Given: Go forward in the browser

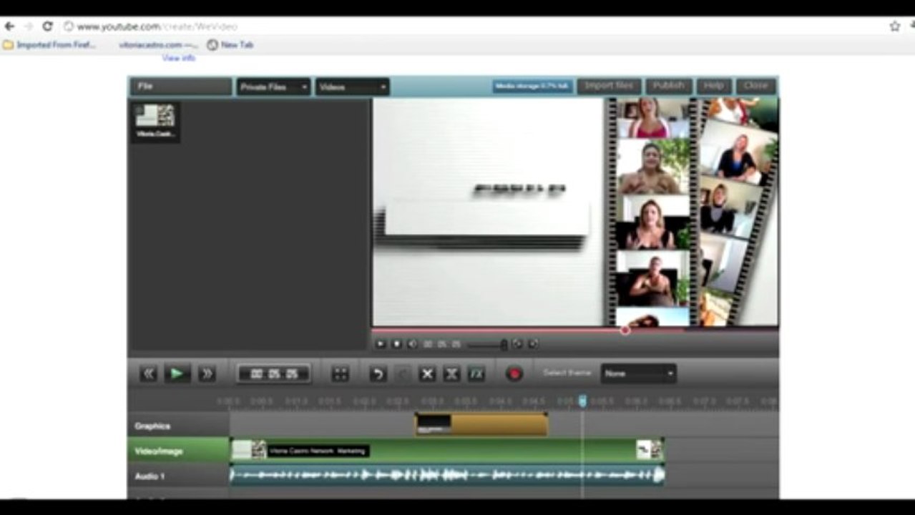Looking at the screenshot, I should click(29, 26).
